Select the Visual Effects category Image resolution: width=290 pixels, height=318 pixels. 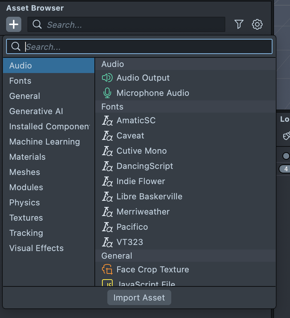(37, 248)
